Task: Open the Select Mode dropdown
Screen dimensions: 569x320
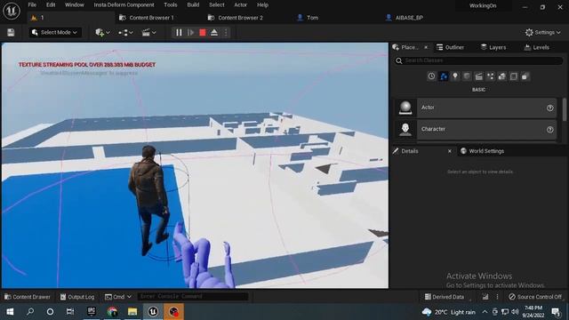Action: pyautogui.click(x=55, y=33)
